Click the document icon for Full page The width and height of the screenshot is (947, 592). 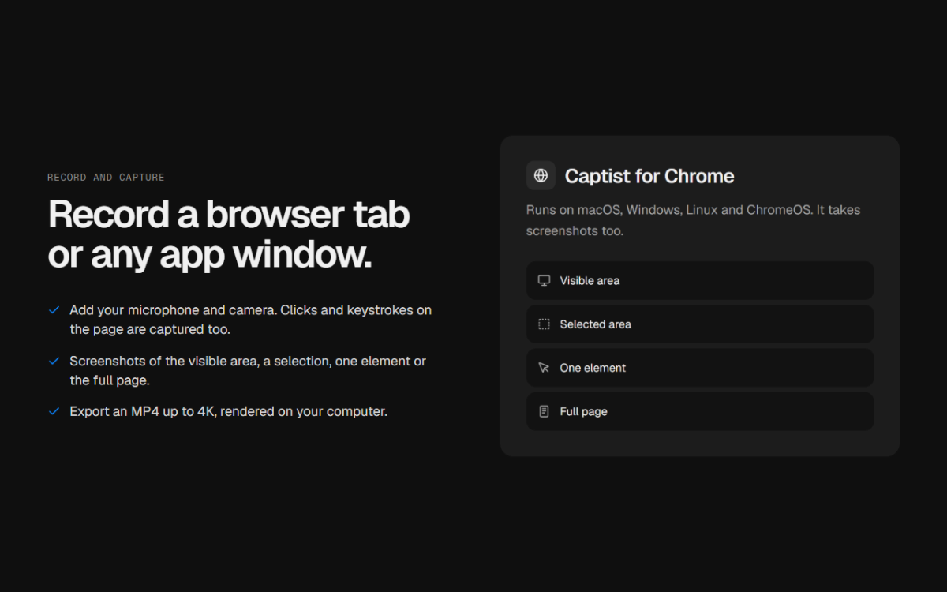(x=544, y=411)
